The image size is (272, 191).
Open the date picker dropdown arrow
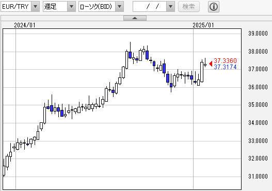170,7
